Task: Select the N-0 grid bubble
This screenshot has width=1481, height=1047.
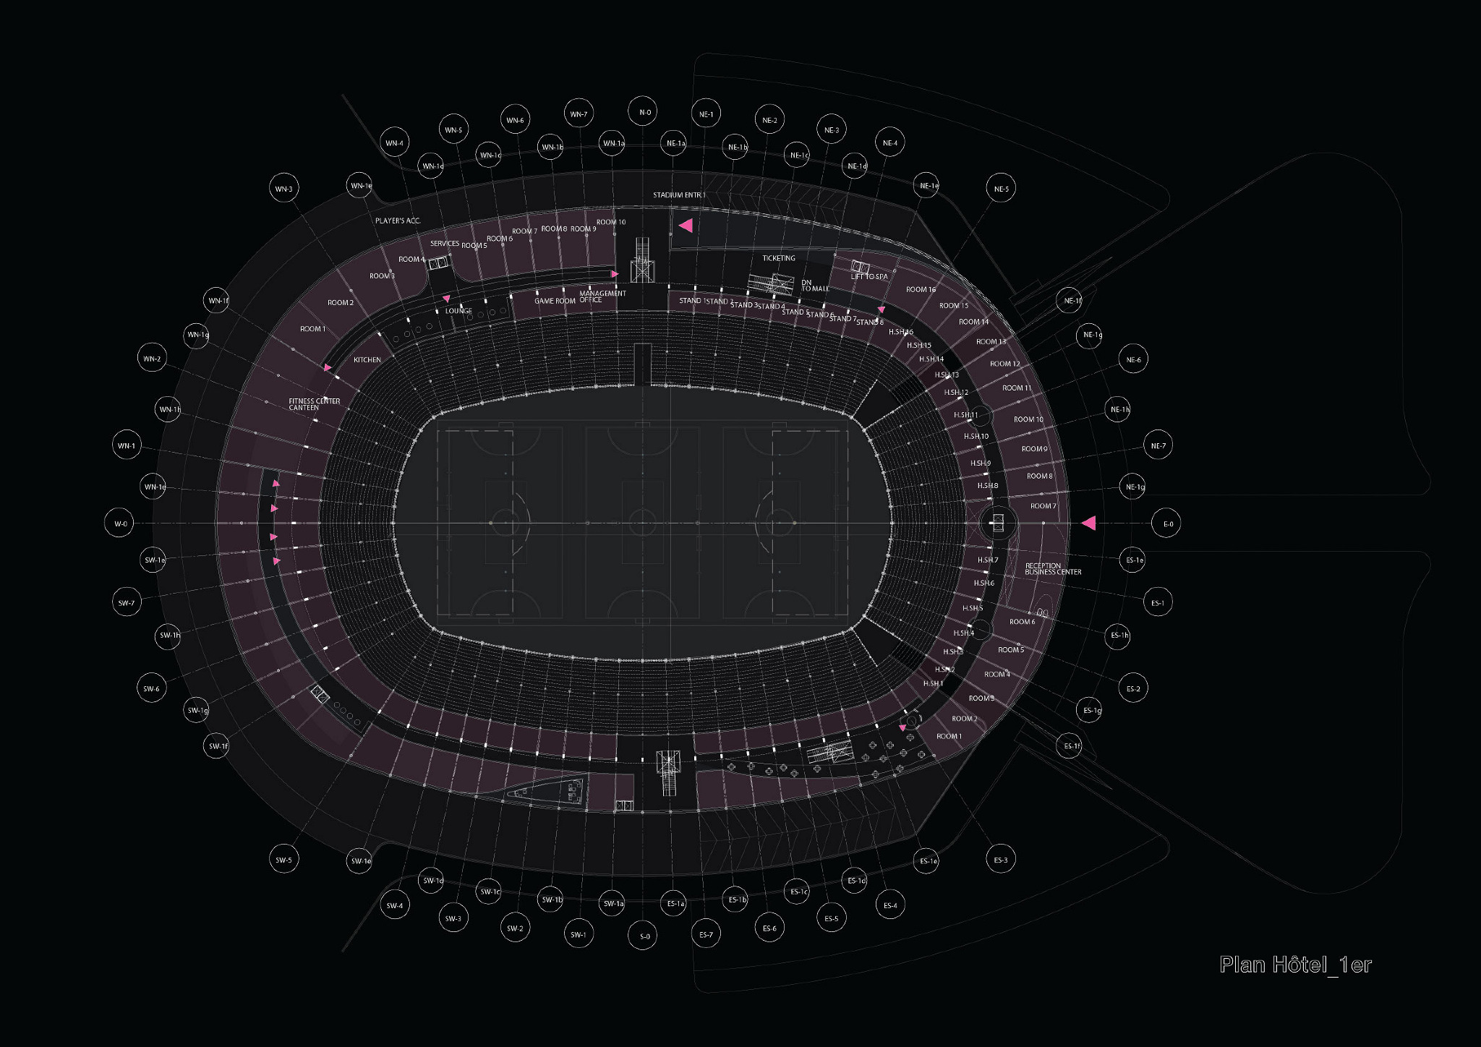Action: coord(644,112)
